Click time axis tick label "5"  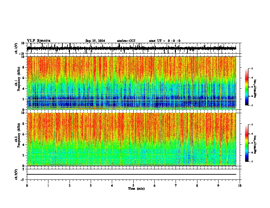[133, 186]
